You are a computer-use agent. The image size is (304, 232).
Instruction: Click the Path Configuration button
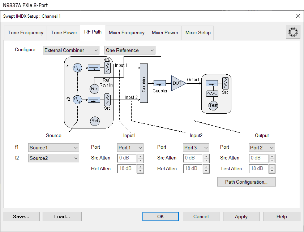click(x=246, y=182)
